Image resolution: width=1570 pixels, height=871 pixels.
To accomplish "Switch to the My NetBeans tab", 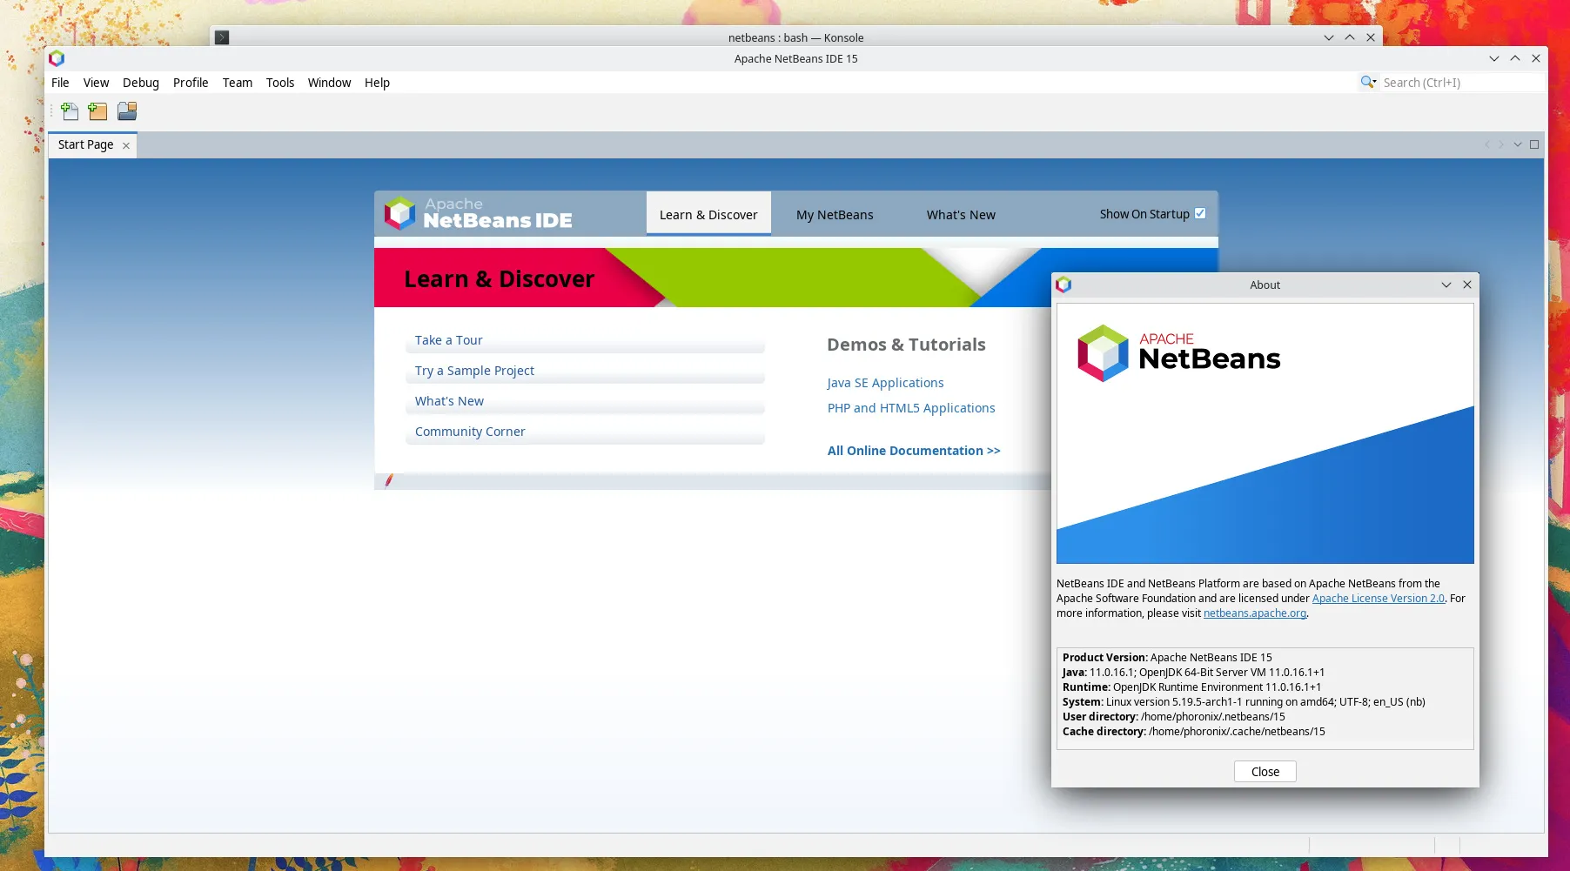I will point(834,214).
